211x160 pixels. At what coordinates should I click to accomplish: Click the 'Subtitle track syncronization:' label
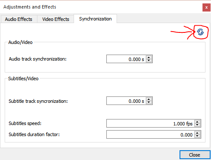[x=38, y=101]
